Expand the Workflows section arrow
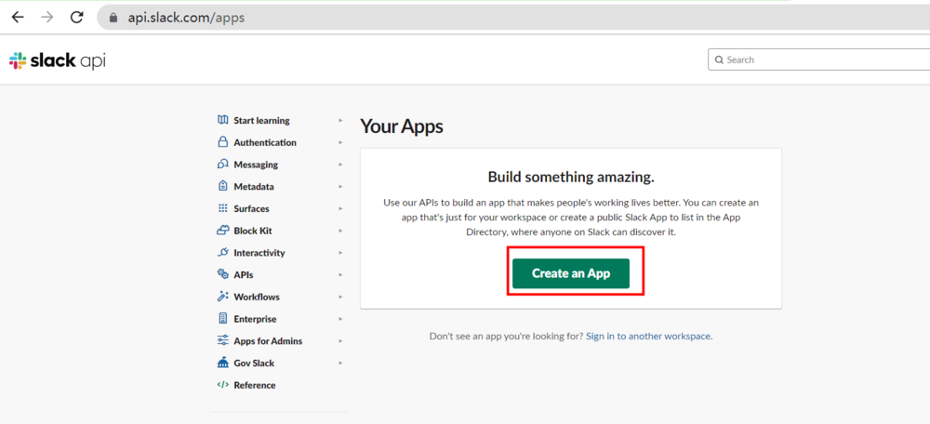The width and height of the screenshot is (930, 424). click(x=340, y=297)
